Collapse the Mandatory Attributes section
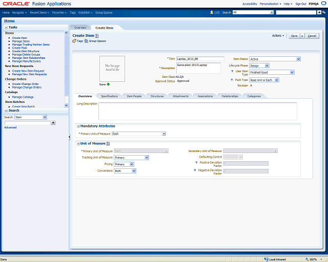 point(78,126)
